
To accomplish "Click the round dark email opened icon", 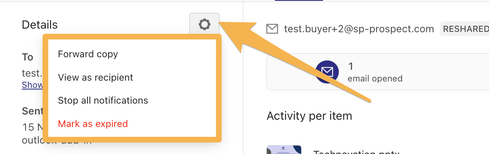I will pos(327,72).
